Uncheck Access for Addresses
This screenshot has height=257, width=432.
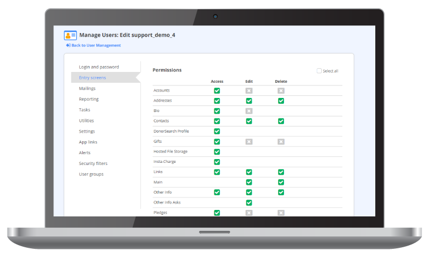tap(217, 101)
